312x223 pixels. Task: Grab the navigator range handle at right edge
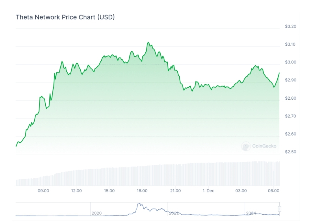click(x=279, y=209)
